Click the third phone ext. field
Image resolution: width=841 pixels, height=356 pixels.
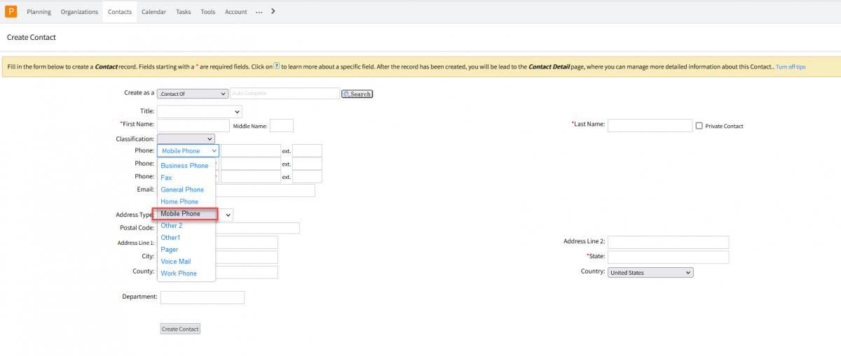307,177
